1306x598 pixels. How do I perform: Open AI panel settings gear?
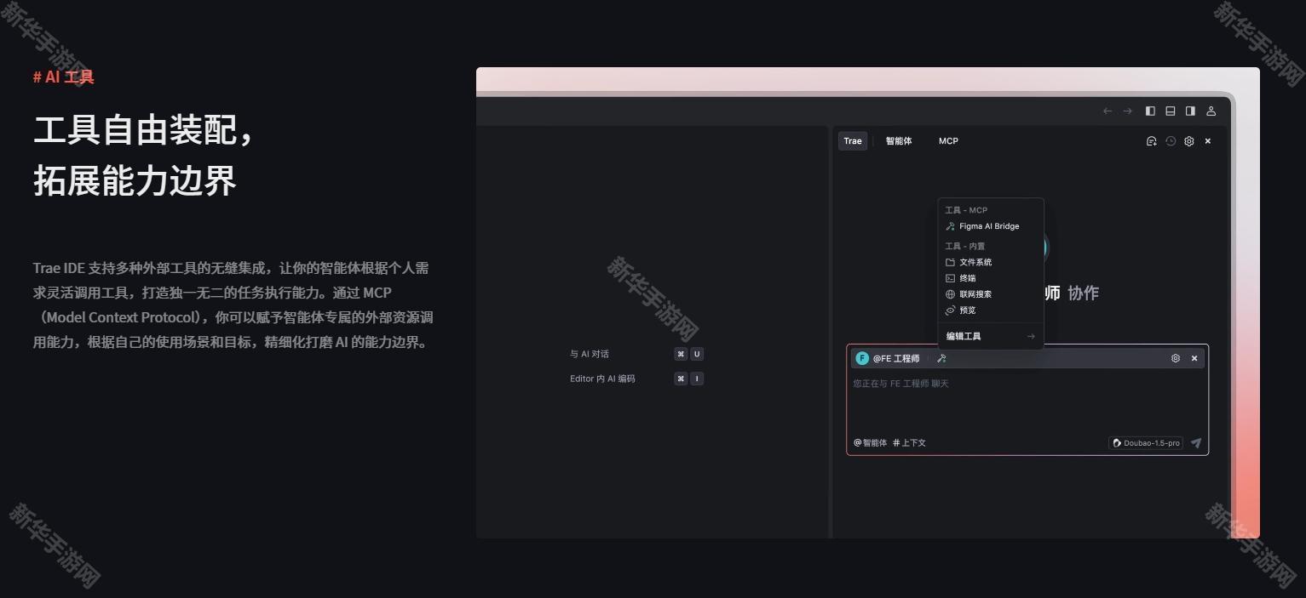[x=1189, y=141]
